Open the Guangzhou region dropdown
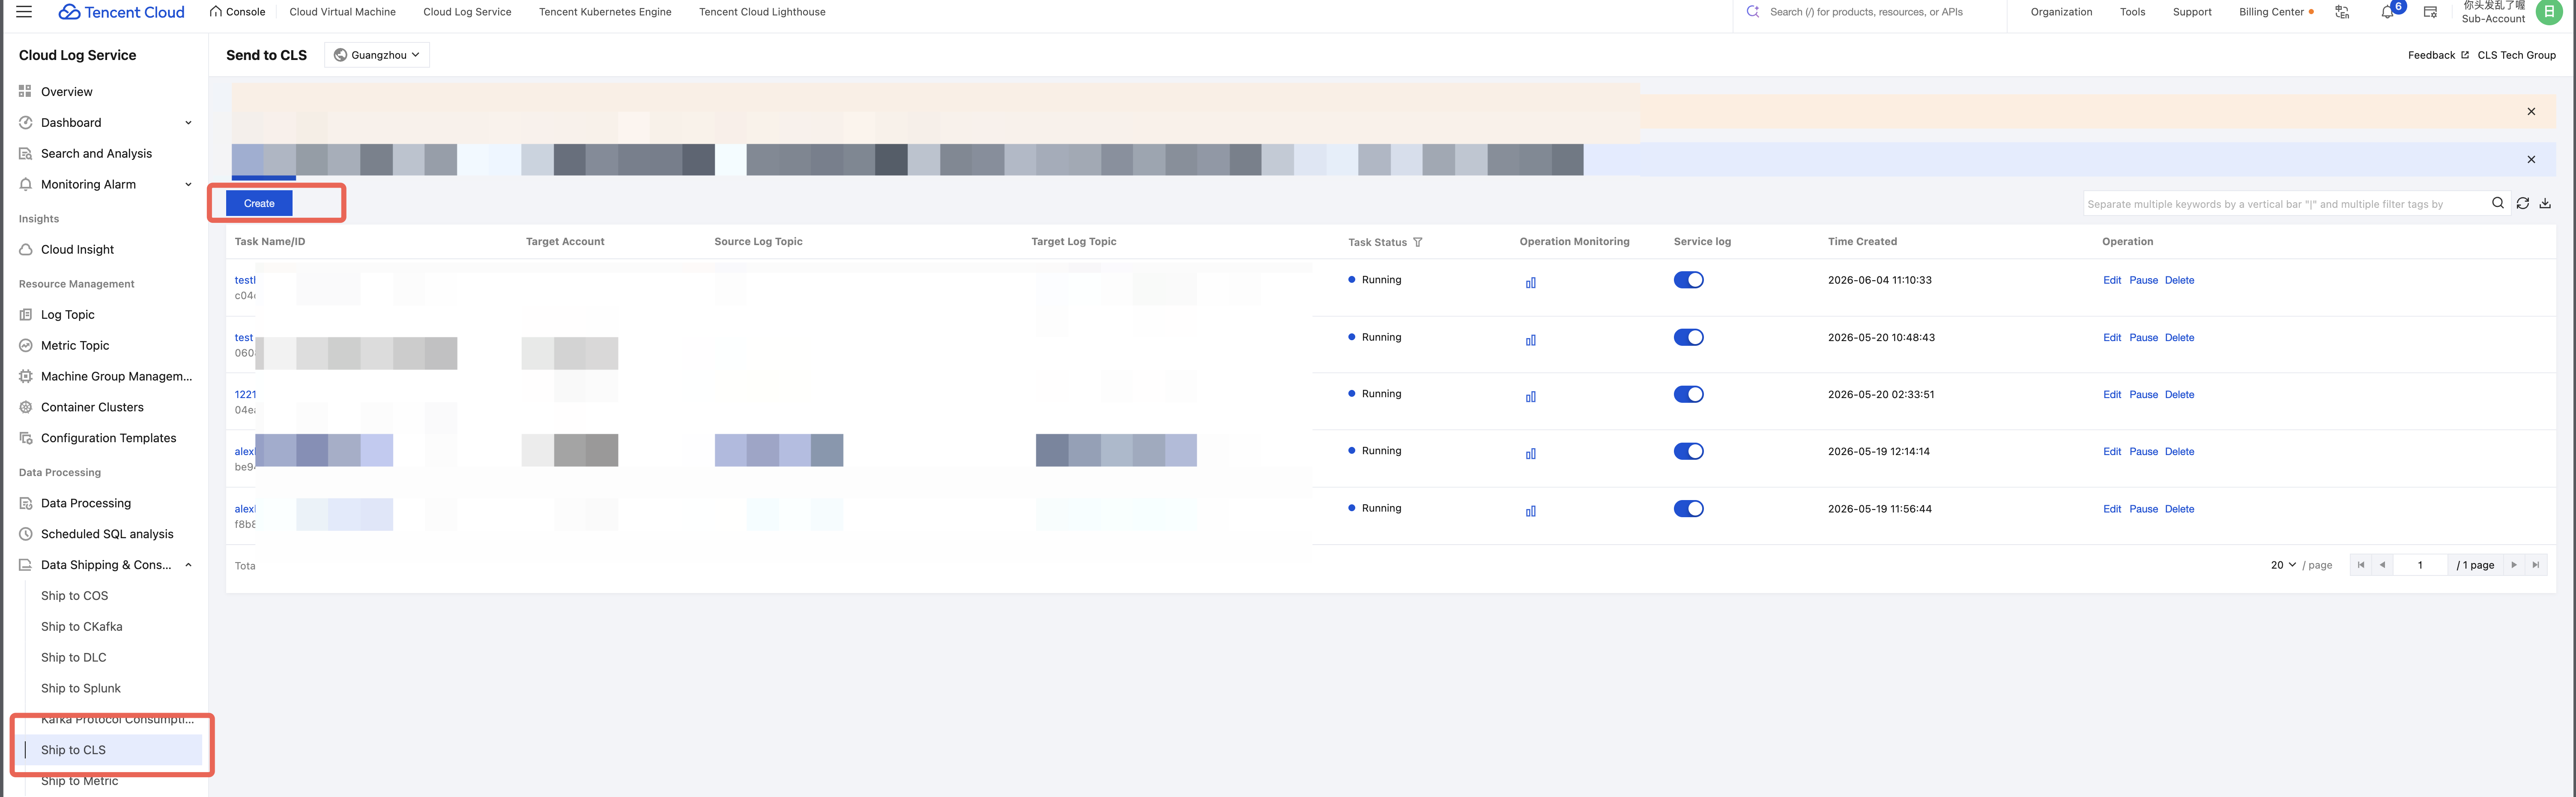 (x=377, y=55)
